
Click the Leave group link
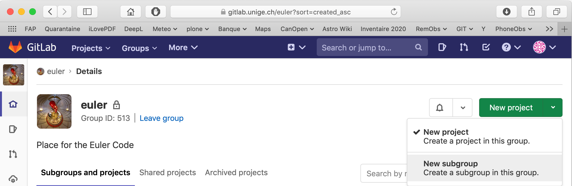click(x=161, y=118)
